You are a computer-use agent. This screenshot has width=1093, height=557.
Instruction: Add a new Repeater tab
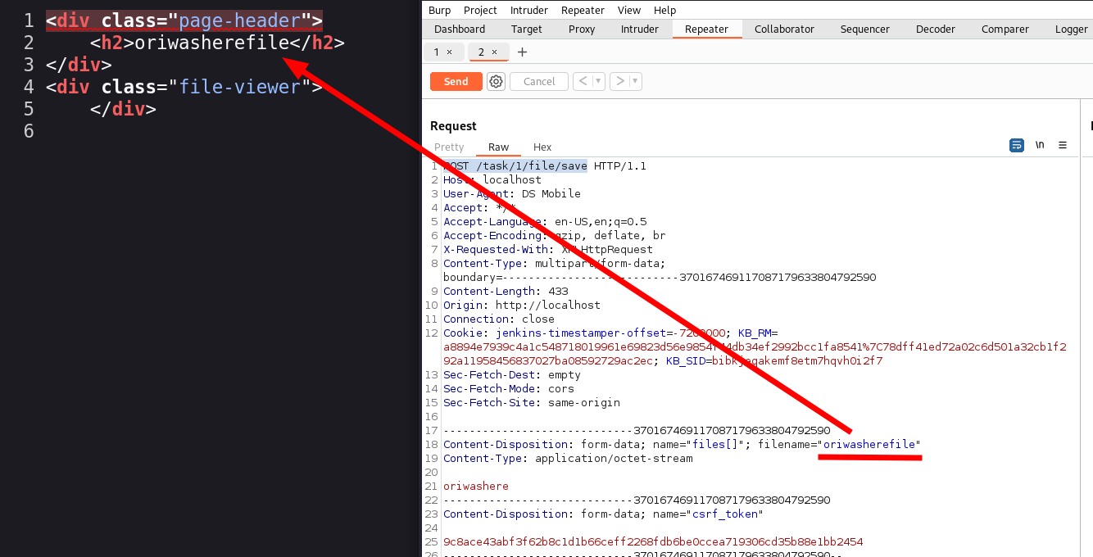point(522,52)
